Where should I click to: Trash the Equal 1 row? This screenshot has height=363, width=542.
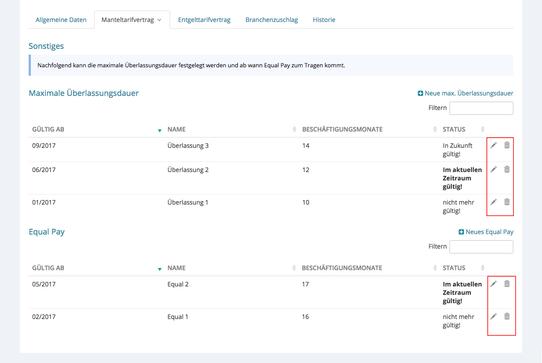pos(507,316)
